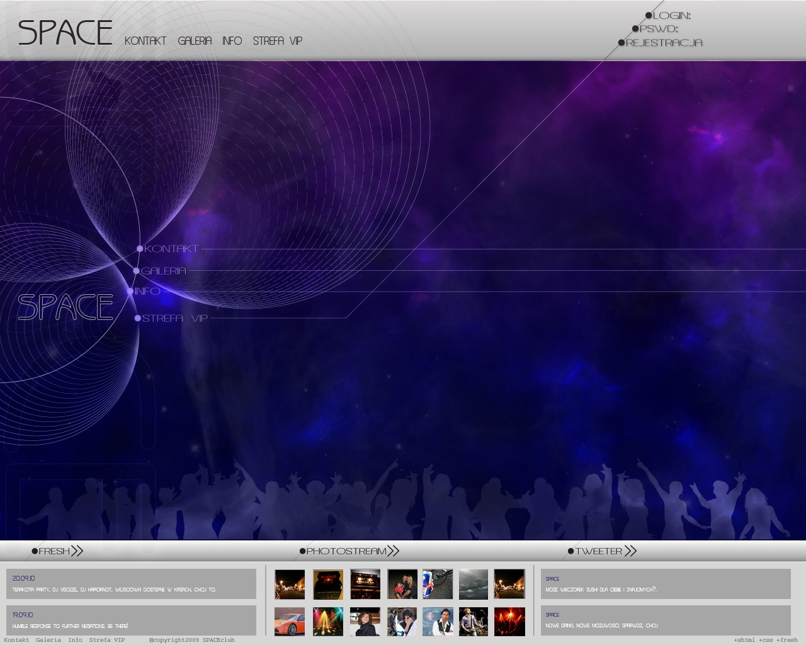The height and width of the screenshot is (645, 806).
Task: Open the tweet about wieczorek sushi
Action: point(666,584)
